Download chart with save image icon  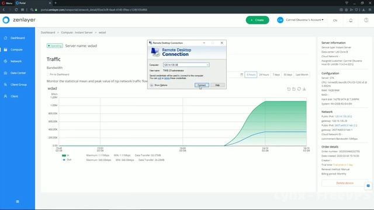[x=304, y=89]
